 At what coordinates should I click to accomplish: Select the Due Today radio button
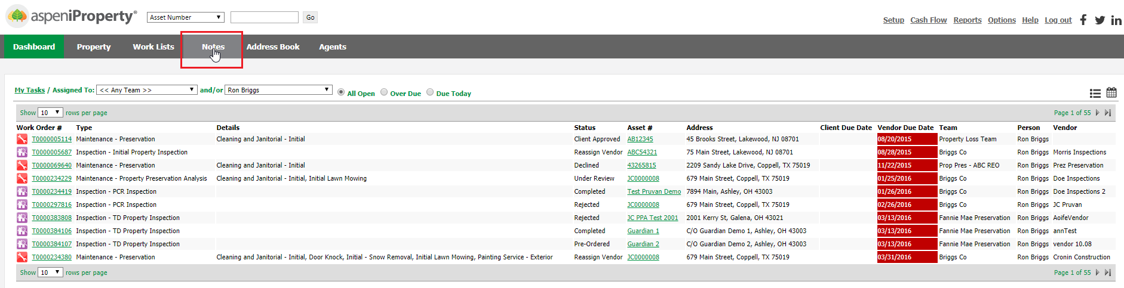(x=430, y=92)
